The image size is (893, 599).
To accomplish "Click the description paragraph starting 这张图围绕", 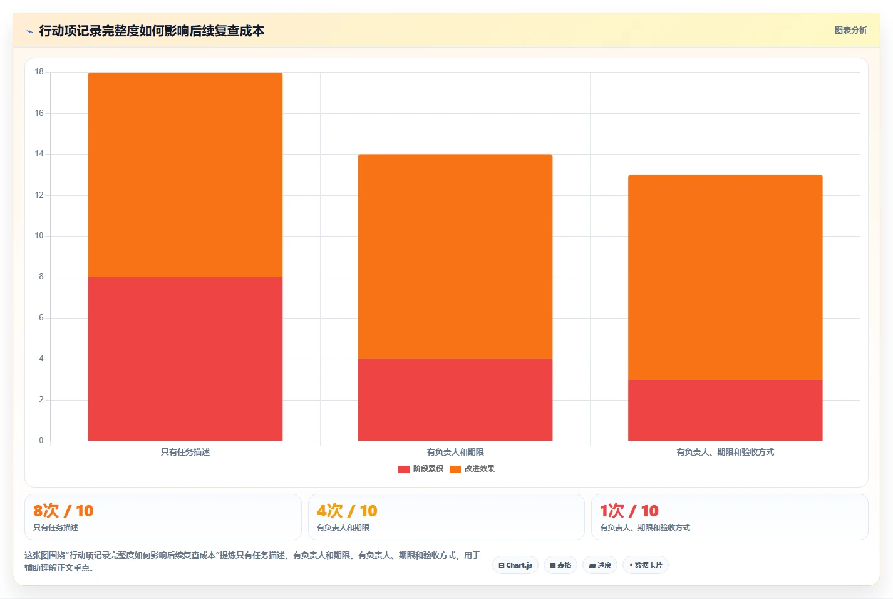I will tap(252, 561).
